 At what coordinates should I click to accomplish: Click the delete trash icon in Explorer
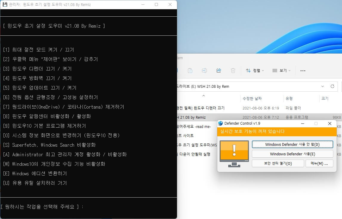point(233,71)
